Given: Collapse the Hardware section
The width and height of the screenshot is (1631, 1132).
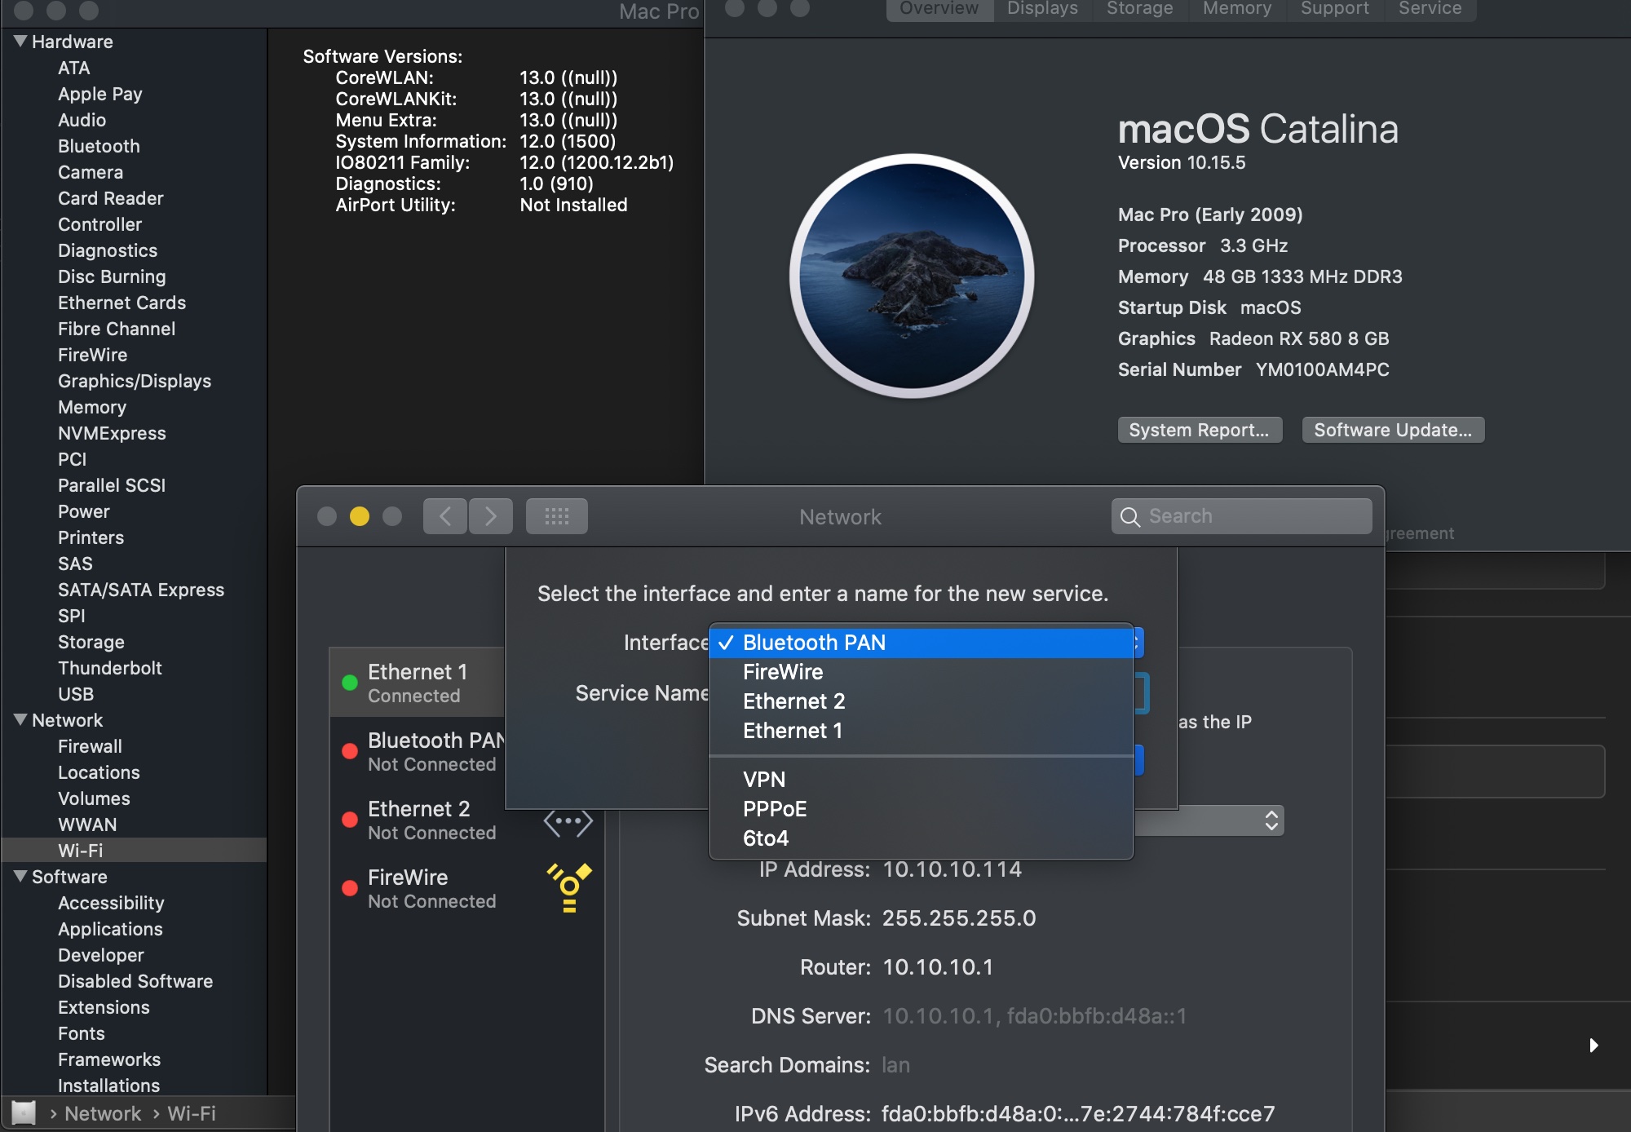Looking at the screenshot, I should pos(20,41).
